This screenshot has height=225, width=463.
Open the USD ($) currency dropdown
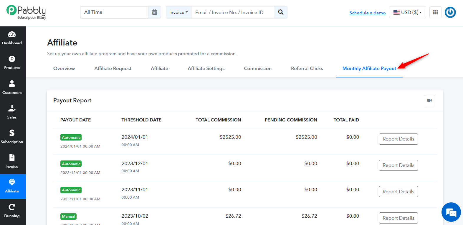[407, 12]
